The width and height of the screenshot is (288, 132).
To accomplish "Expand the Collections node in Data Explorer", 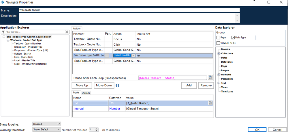I will tap(219, 53).
